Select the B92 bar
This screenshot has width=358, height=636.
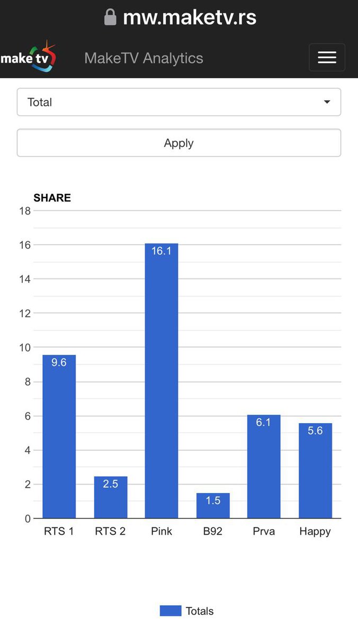(213, 506)
